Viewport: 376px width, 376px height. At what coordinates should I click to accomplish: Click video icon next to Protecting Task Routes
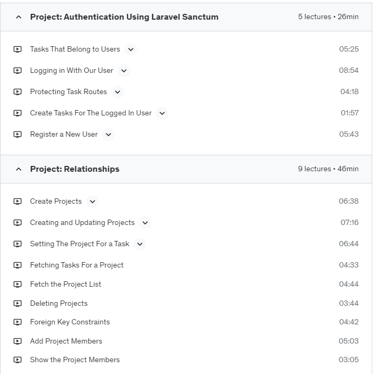(18, 92)
